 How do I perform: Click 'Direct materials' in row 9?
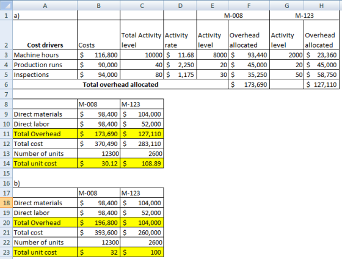pyautogui.click(x=45, y=114)
